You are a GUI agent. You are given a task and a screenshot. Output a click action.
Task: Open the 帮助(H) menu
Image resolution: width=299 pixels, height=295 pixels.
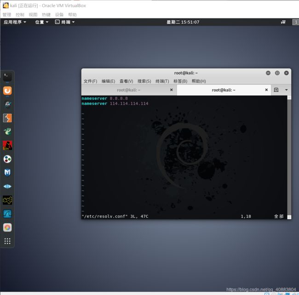point(199,81)
